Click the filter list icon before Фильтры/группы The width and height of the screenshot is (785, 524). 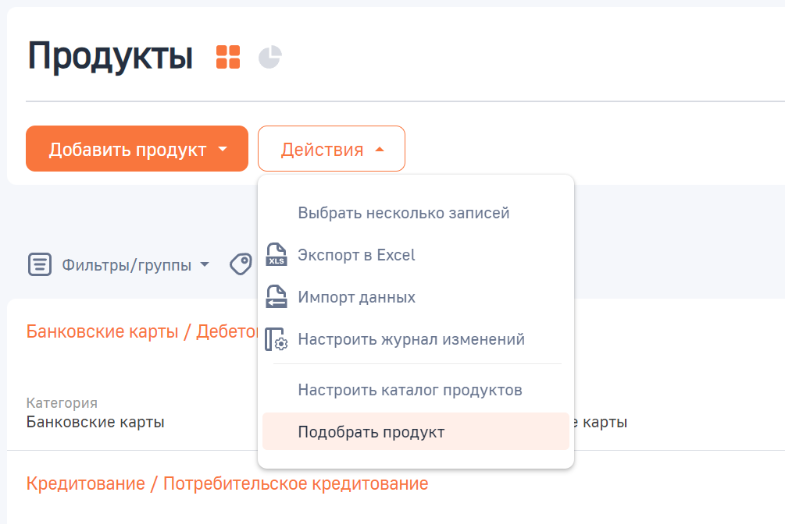point(39,264)
